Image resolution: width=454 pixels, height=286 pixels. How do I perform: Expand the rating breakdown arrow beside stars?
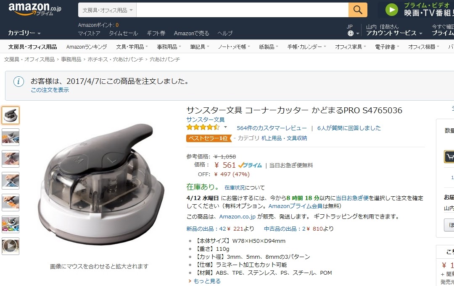click(x=225, y=127)
